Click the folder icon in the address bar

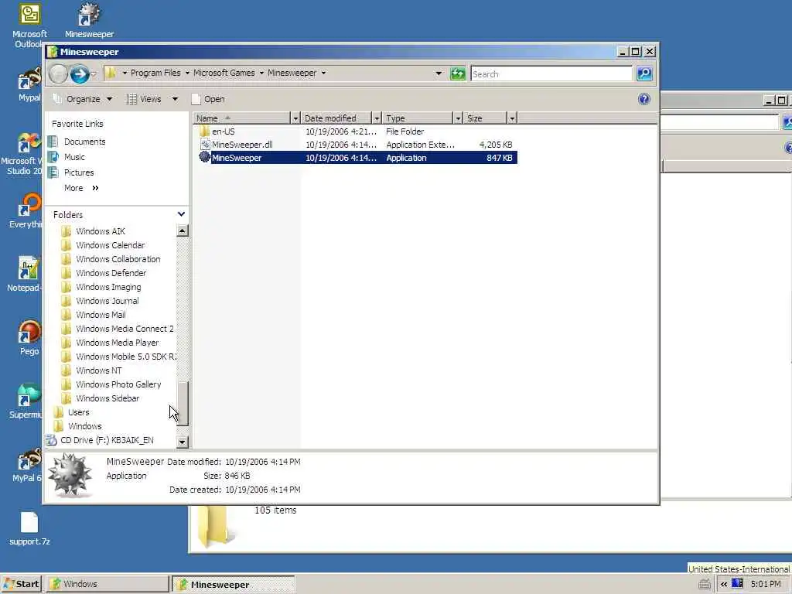tap(111, 73)
